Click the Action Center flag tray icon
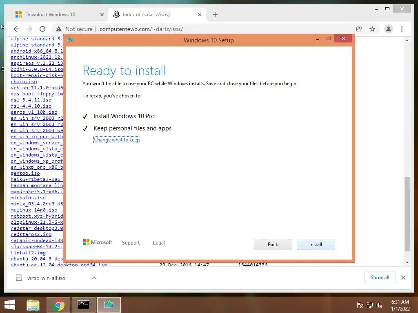Image resolution: width=418 pixels, height=313 pixels. click(360, 305)
